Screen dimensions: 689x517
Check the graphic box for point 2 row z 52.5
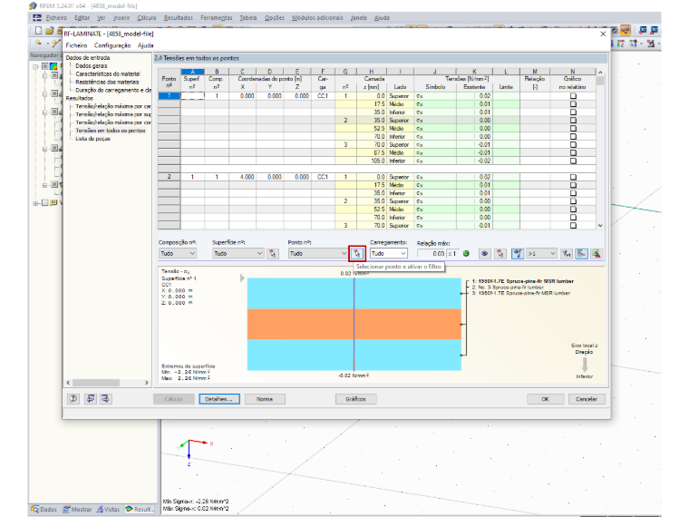pos(573,210)
